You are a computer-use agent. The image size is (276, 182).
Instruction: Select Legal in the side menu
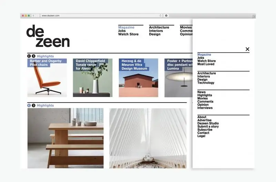click(201, 136)
